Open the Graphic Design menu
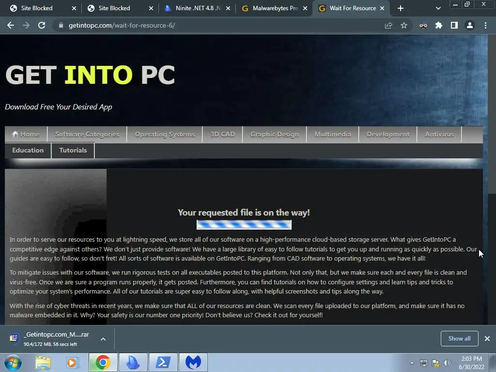 click(x=274, y=134)
